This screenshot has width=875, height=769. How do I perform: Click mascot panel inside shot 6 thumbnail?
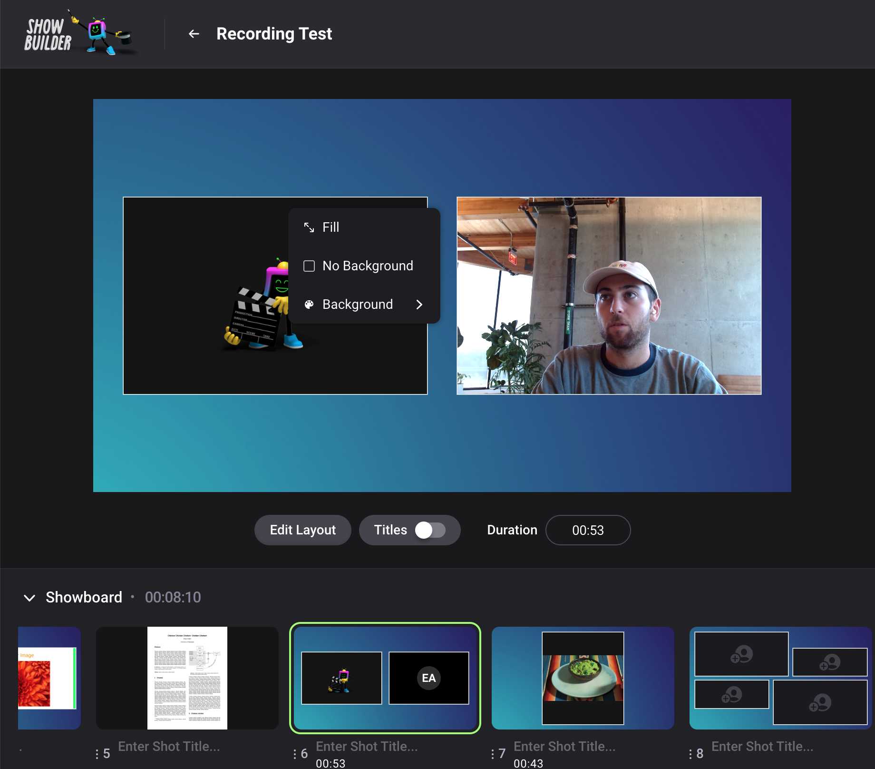(x=341, y=678)
